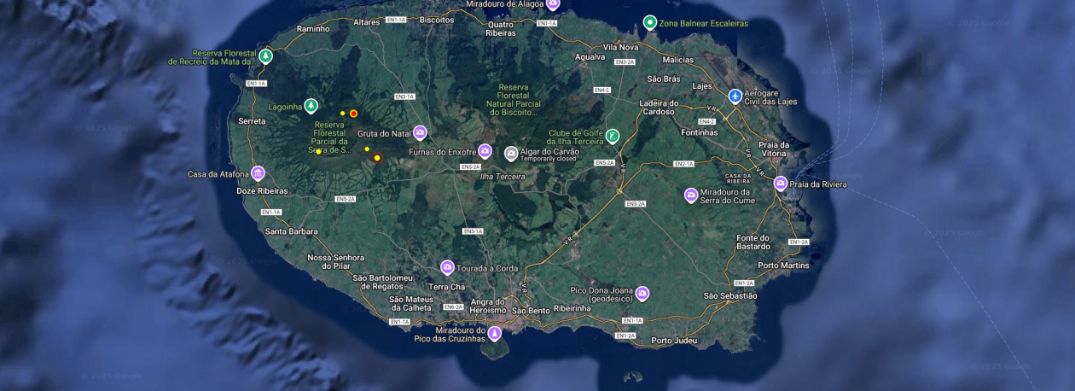Select the Serreta label

(252, 121)
